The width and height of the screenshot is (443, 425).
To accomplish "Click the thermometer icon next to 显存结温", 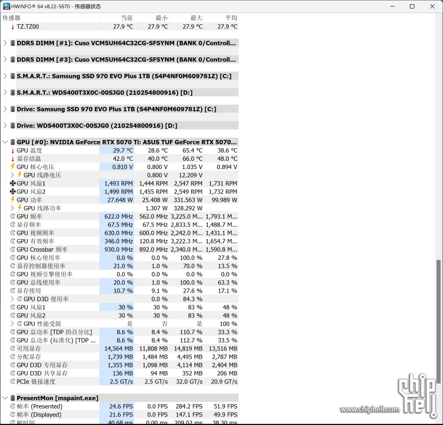I will pyautogui.click(x=13, y=159).
